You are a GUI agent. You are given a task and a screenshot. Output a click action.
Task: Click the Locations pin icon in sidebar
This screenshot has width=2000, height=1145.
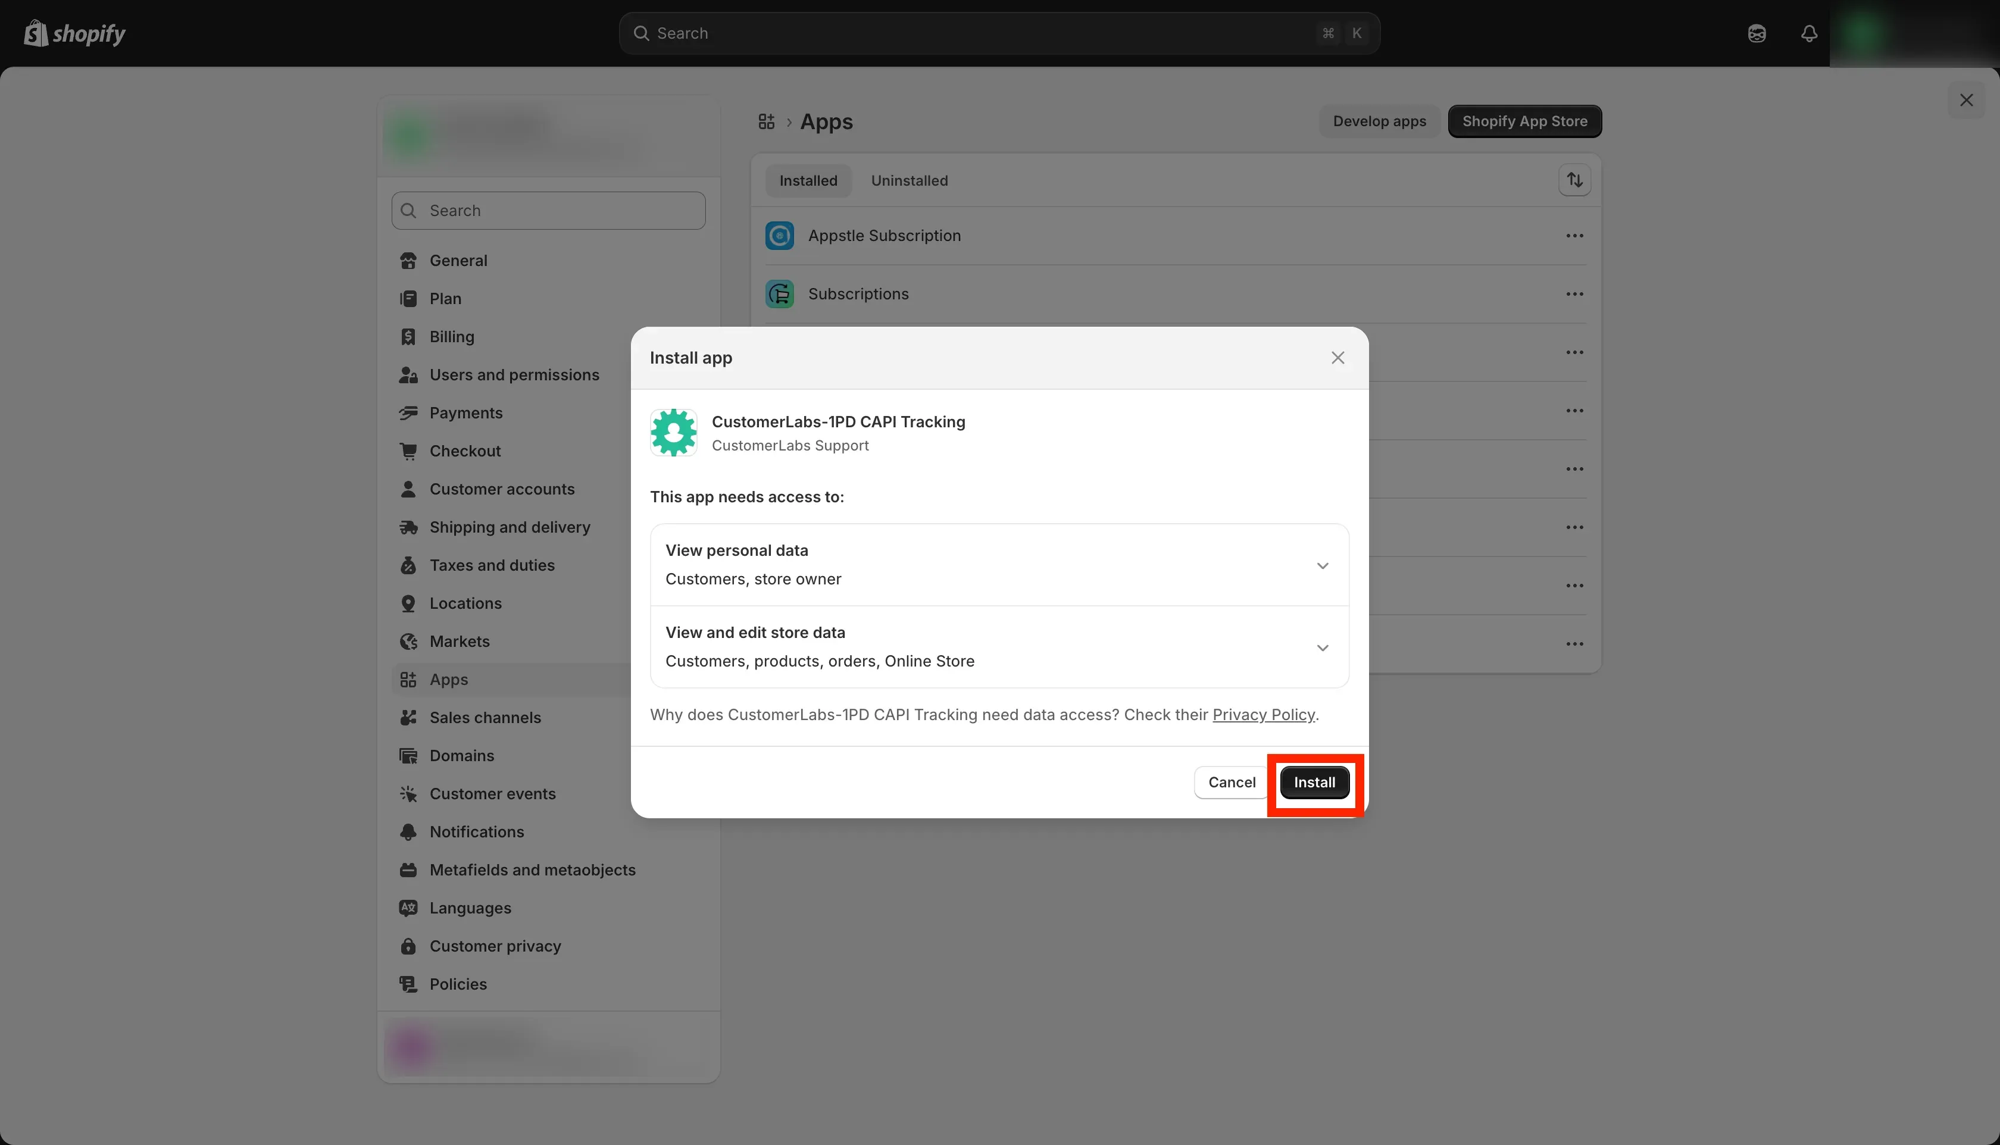[408, 603]
